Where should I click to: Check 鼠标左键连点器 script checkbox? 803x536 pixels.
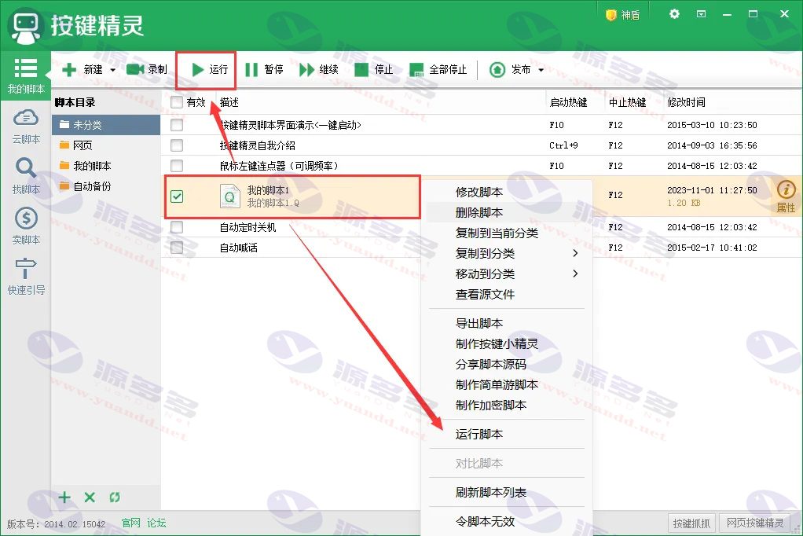pyautogui.click(x=177, y=166)
